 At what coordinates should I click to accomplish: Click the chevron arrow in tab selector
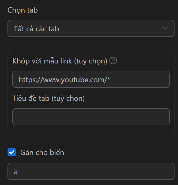coord(165,28)
